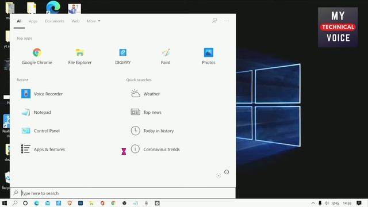Image resolution: width=368 pixels, height=207 pixels.
Task: Click the ENG language indicator
Action: click(336, 203)
